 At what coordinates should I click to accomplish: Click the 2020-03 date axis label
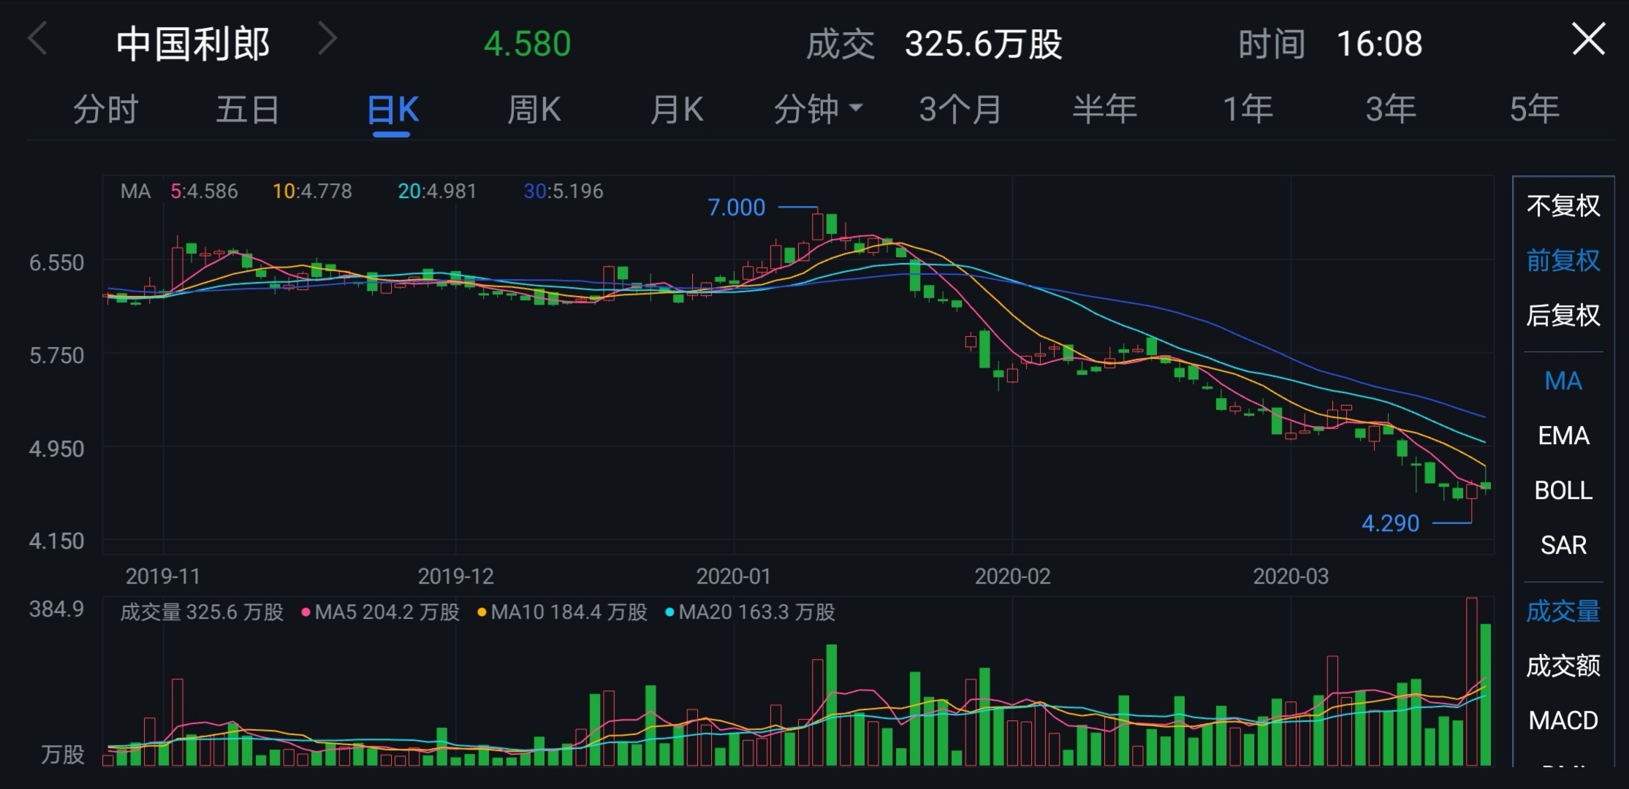pyautogui.click(x=1291, y=576)
